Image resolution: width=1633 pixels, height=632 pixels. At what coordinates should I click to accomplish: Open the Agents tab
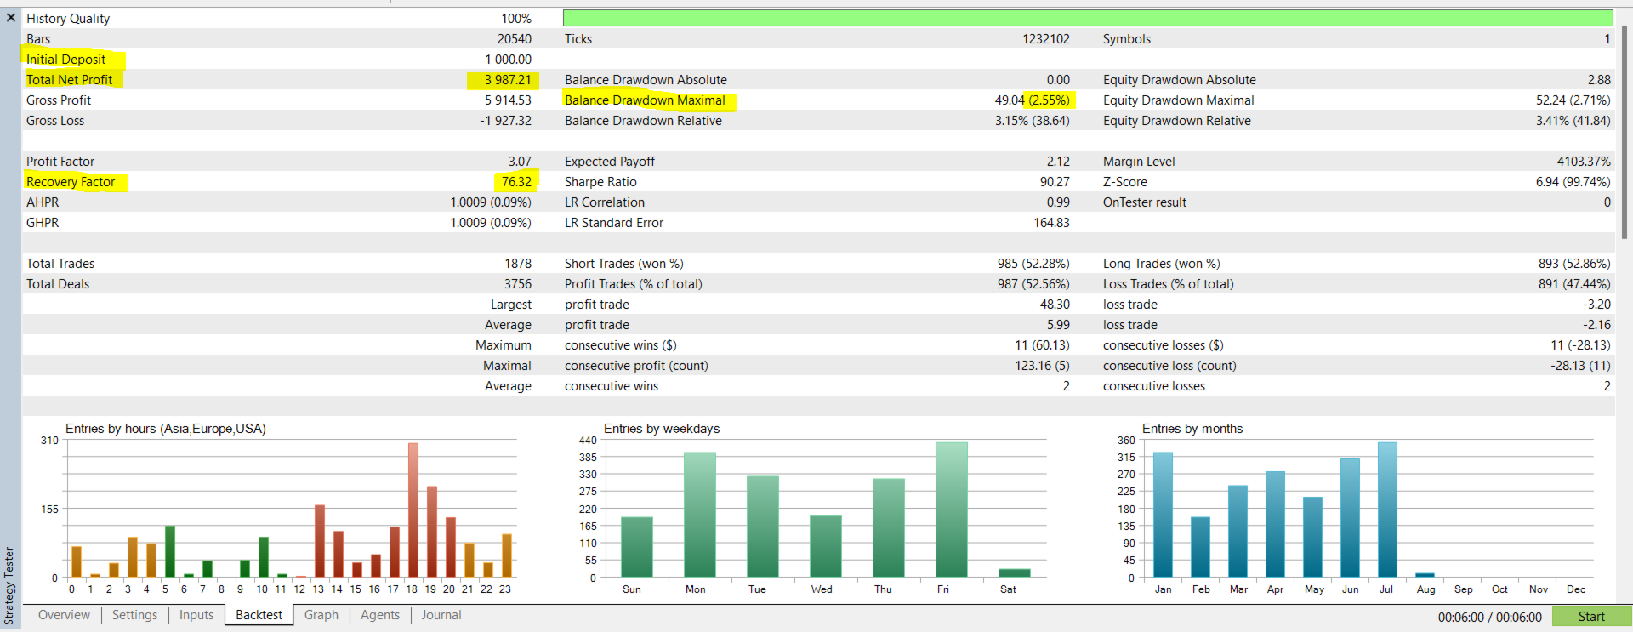click(x=379, y=615)
